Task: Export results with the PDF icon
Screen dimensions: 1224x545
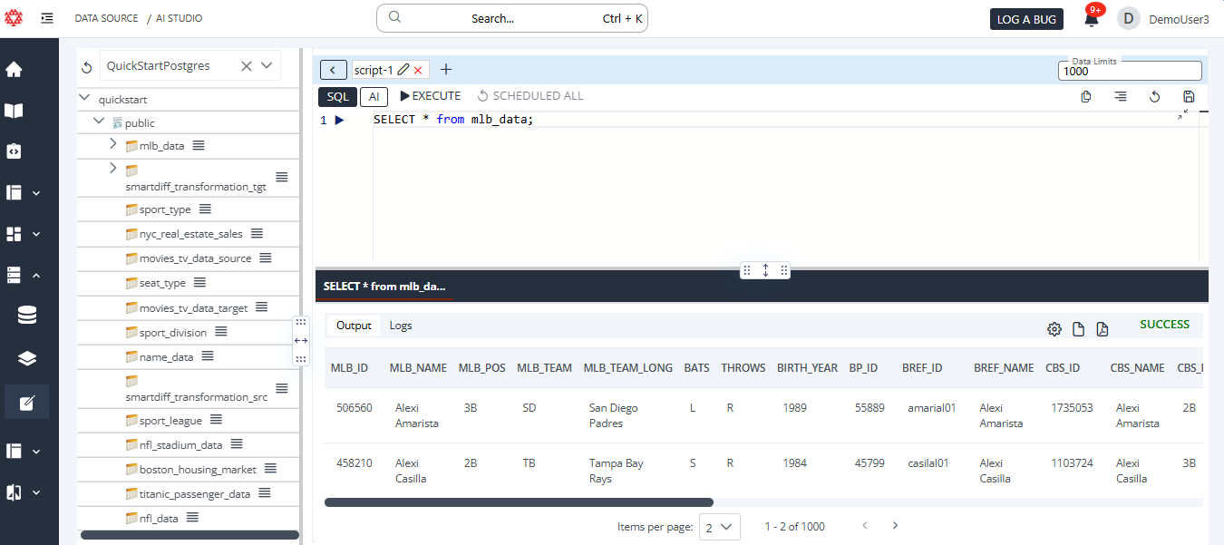Action: coord(1103,329)
